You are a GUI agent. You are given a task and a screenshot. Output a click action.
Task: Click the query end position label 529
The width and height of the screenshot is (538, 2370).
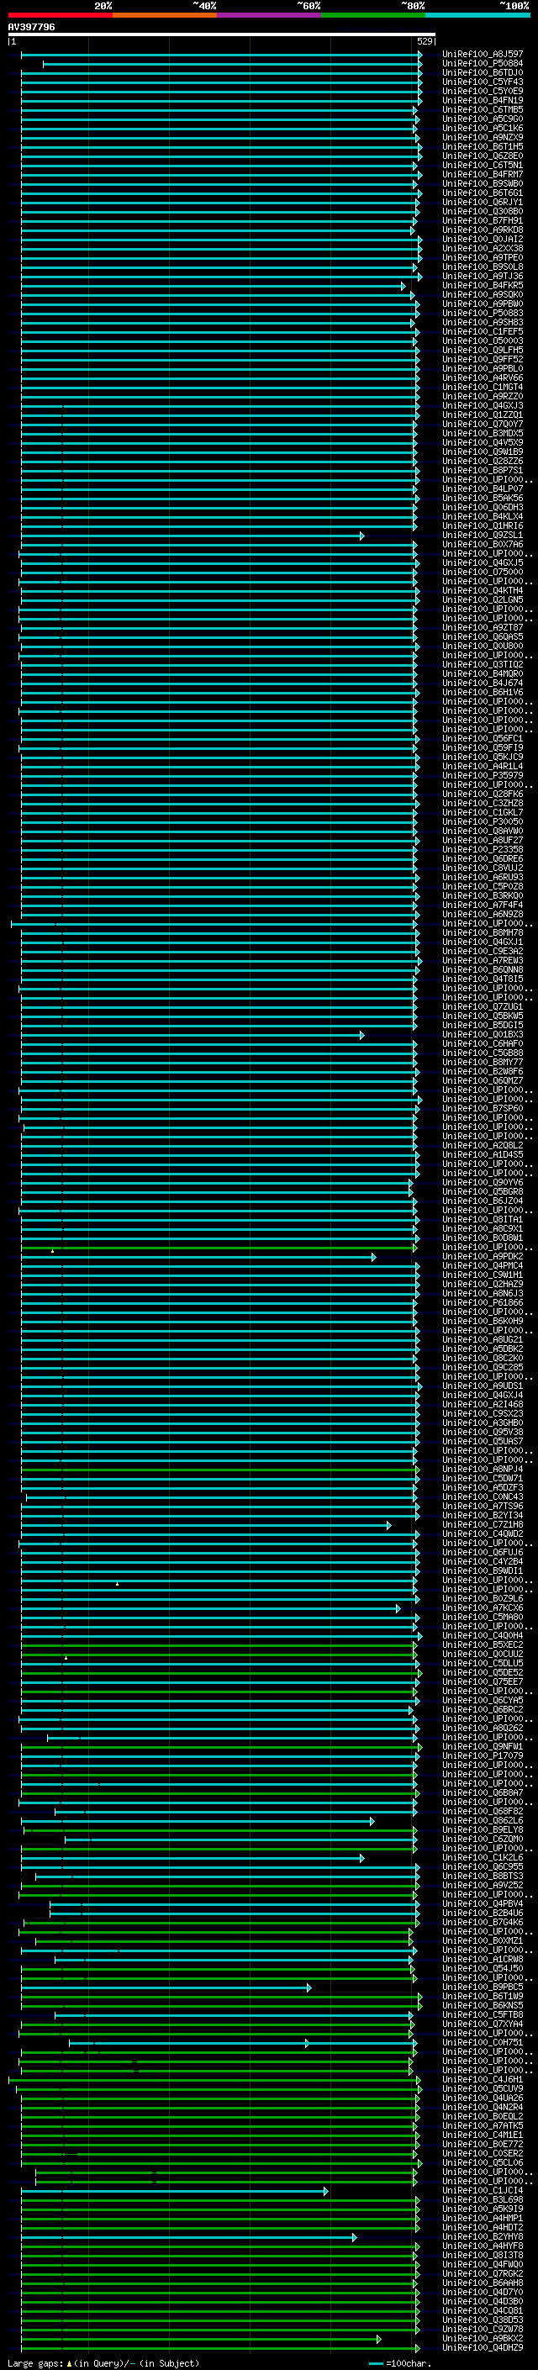(424, 41)
